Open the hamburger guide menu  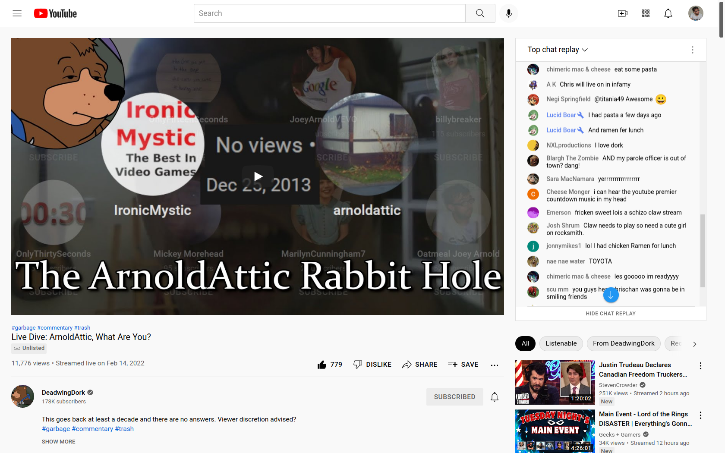point(17,13)
